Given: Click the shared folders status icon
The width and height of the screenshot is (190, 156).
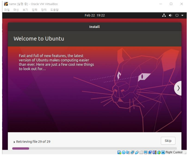Looking at the screenshot, I should point(141,152).
